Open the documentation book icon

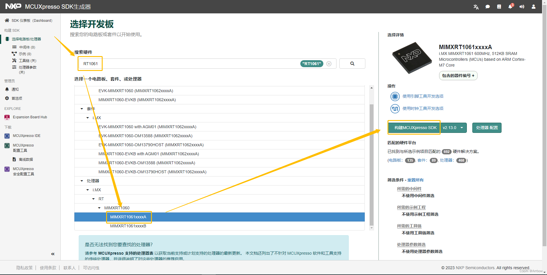(499, 7)
